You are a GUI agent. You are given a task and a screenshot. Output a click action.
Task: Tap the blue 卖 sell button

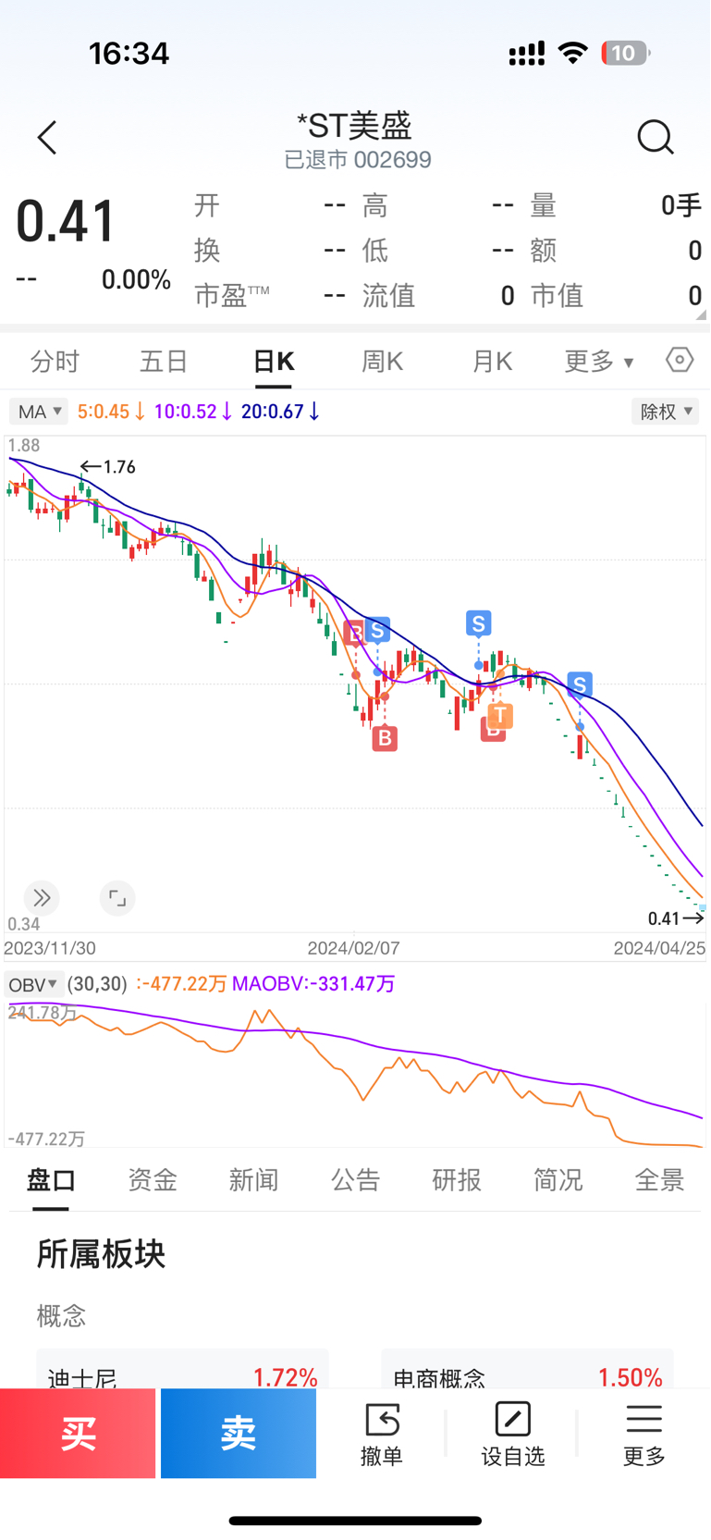tap(239, 1433)
